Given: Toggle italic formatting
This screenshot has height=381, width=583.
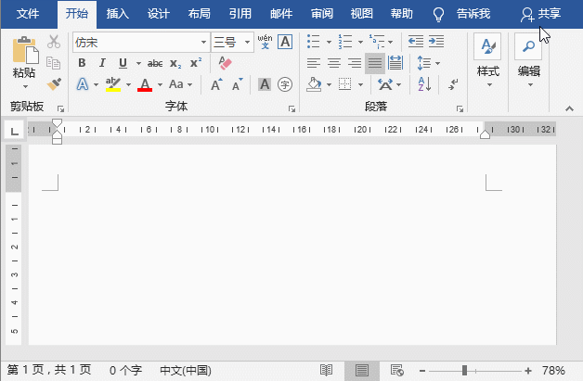Looking at the screenshot, I should (x=102, y=63).
